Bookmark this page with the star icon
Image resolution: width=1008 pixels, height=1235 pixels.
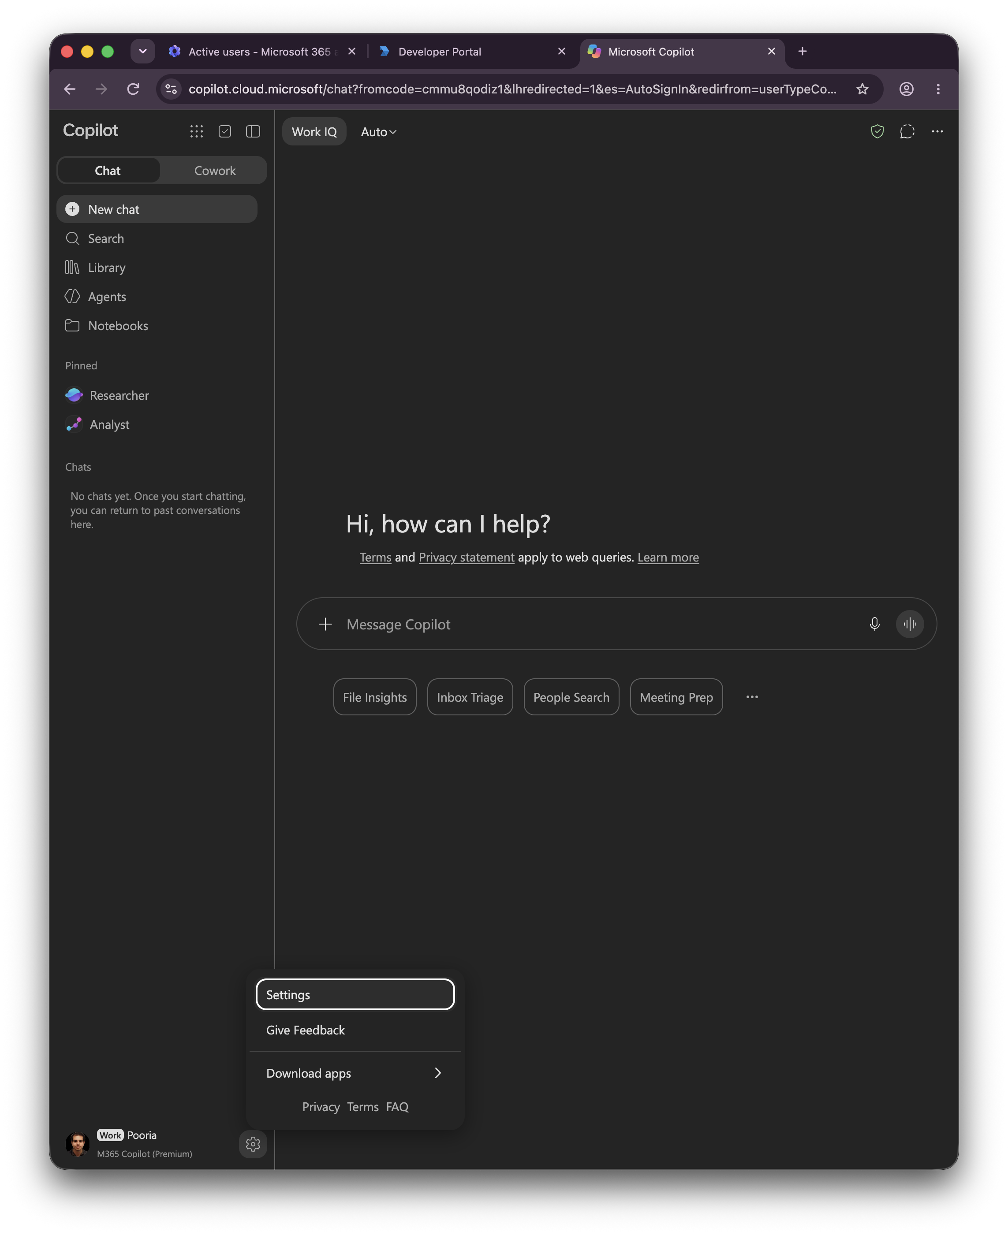(862, 89)
